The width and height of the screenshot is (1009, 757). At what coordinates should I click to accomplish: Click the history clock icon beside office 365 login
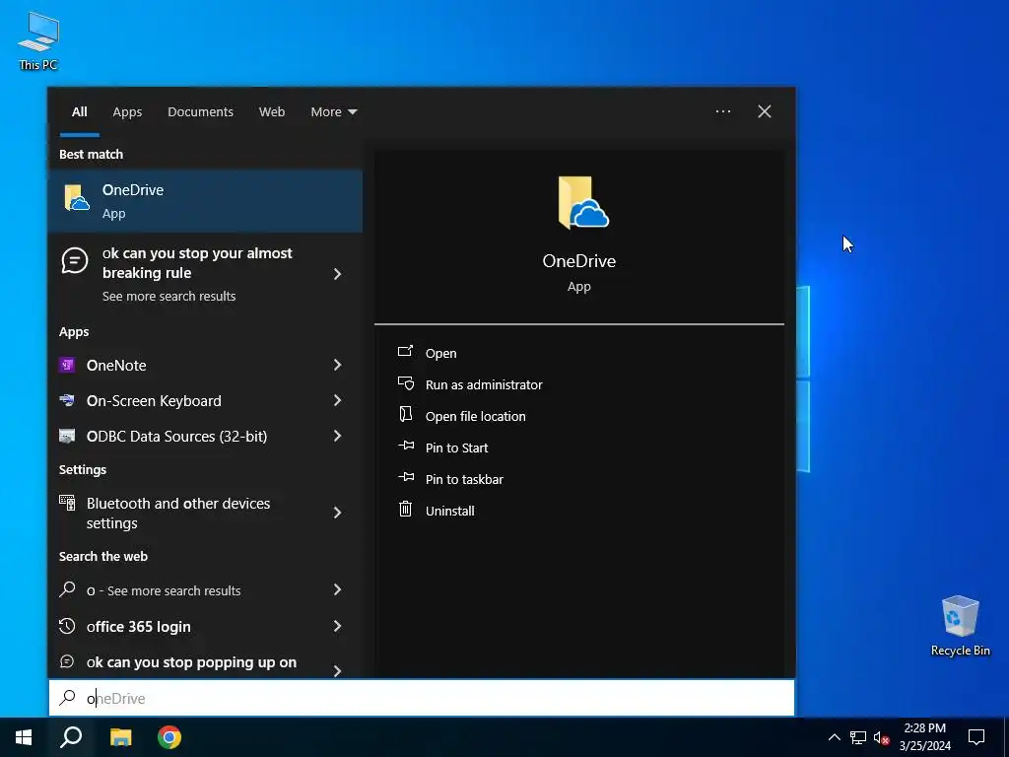(x=67, y=626)
